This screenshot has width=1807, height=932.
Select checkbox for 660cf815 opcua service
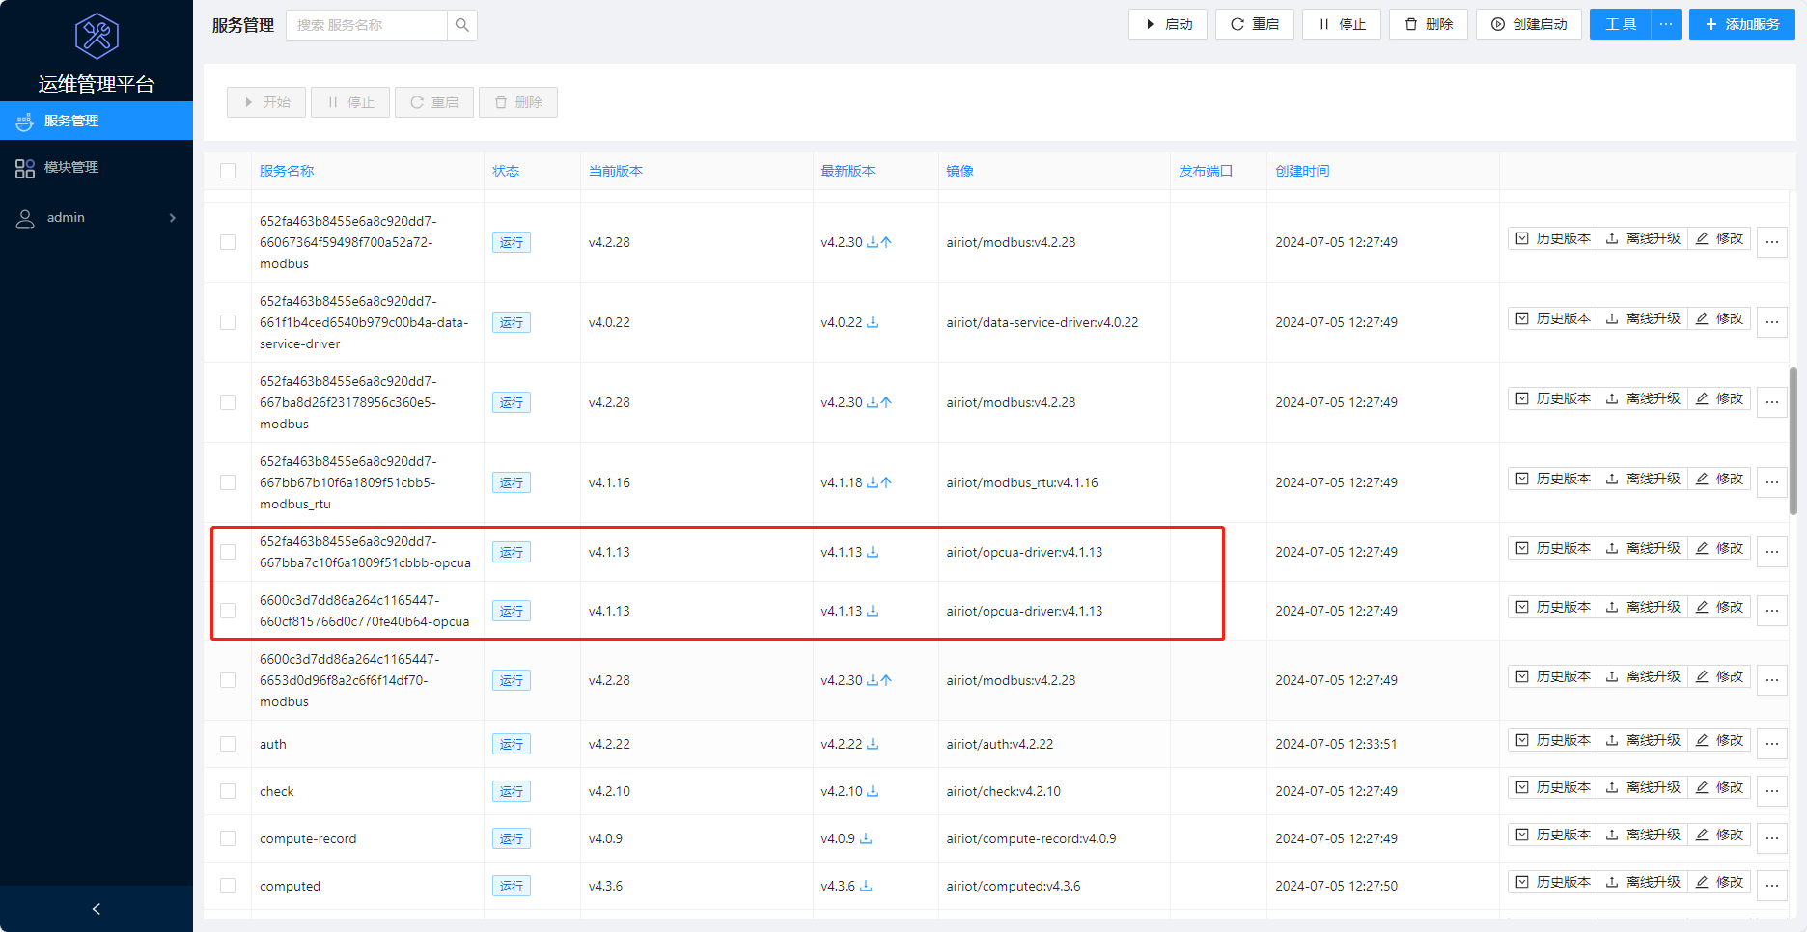[228, 611]
